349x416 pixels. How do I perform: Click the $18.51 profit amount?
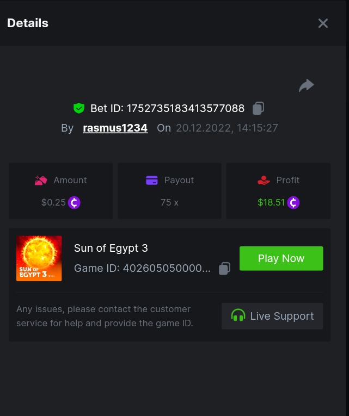pyautogui.click(x=271, y=202)
